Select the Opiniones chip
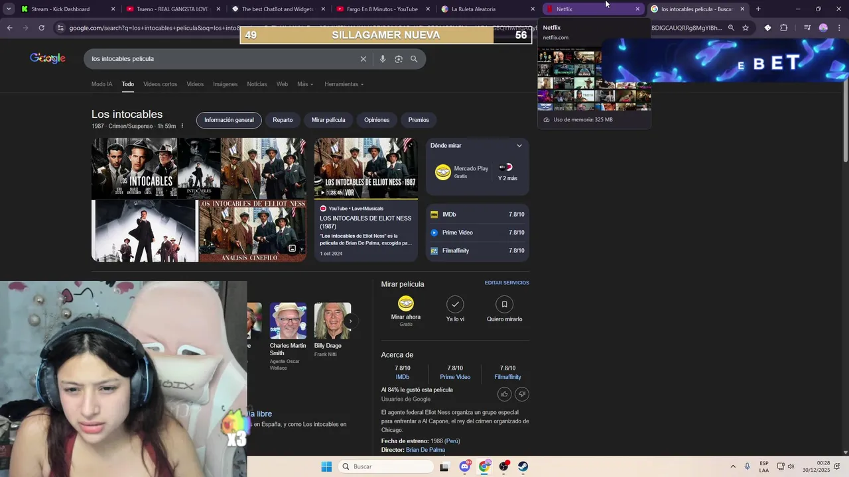Image resolution: width=849 pixels, height=477 pixels. click(x=377, y=120)
